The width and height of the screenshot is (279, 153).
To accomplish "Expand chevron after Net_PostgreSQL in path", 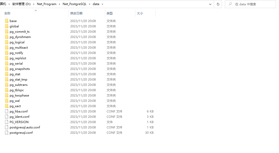I will (x=90, y=4).
